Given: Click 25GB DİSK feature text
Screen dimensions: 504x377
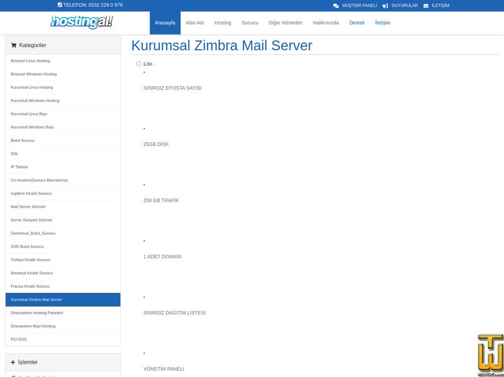Looking at the screenshot, I should [156, 144].
